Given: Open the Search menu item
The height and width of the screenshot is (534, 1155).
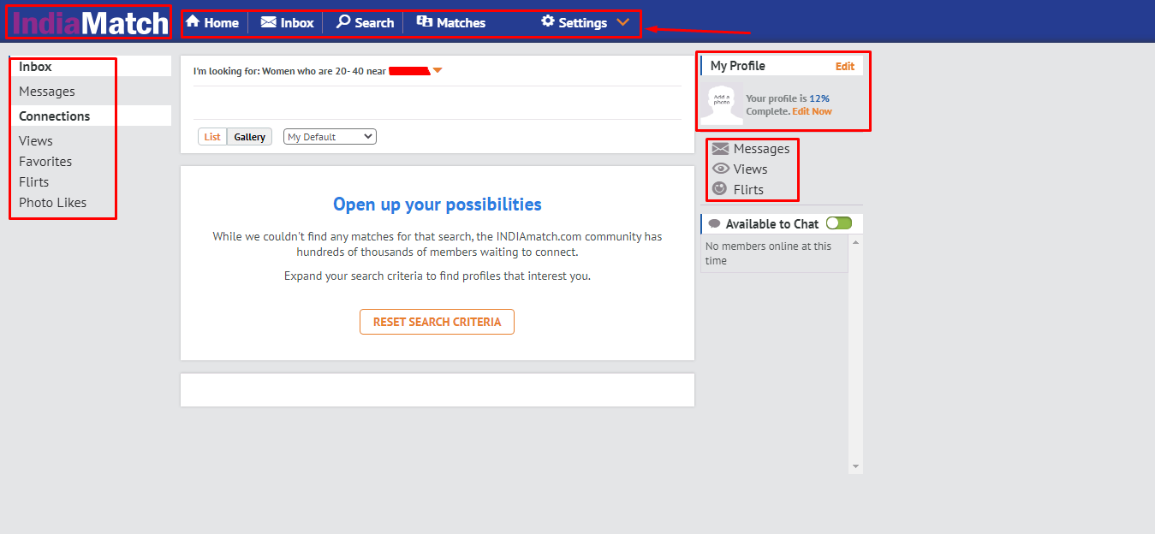Looking at the screenshot, I should pyautogui.click(x=365, y=22).
